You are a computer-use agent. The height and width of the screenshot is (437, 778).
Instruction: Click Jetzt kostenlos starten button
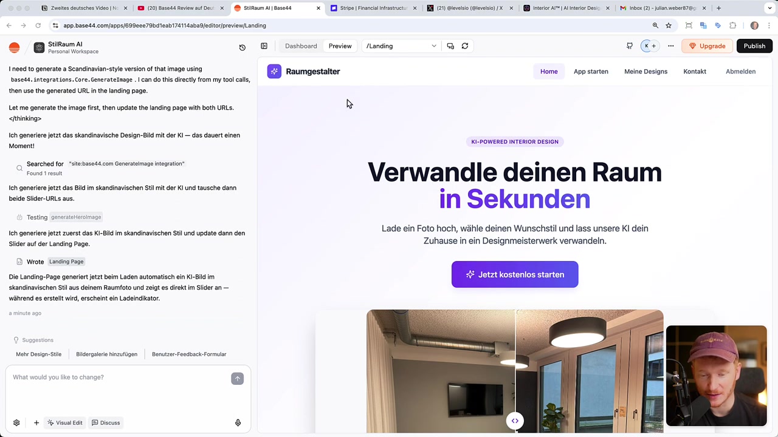pos(515,274)
